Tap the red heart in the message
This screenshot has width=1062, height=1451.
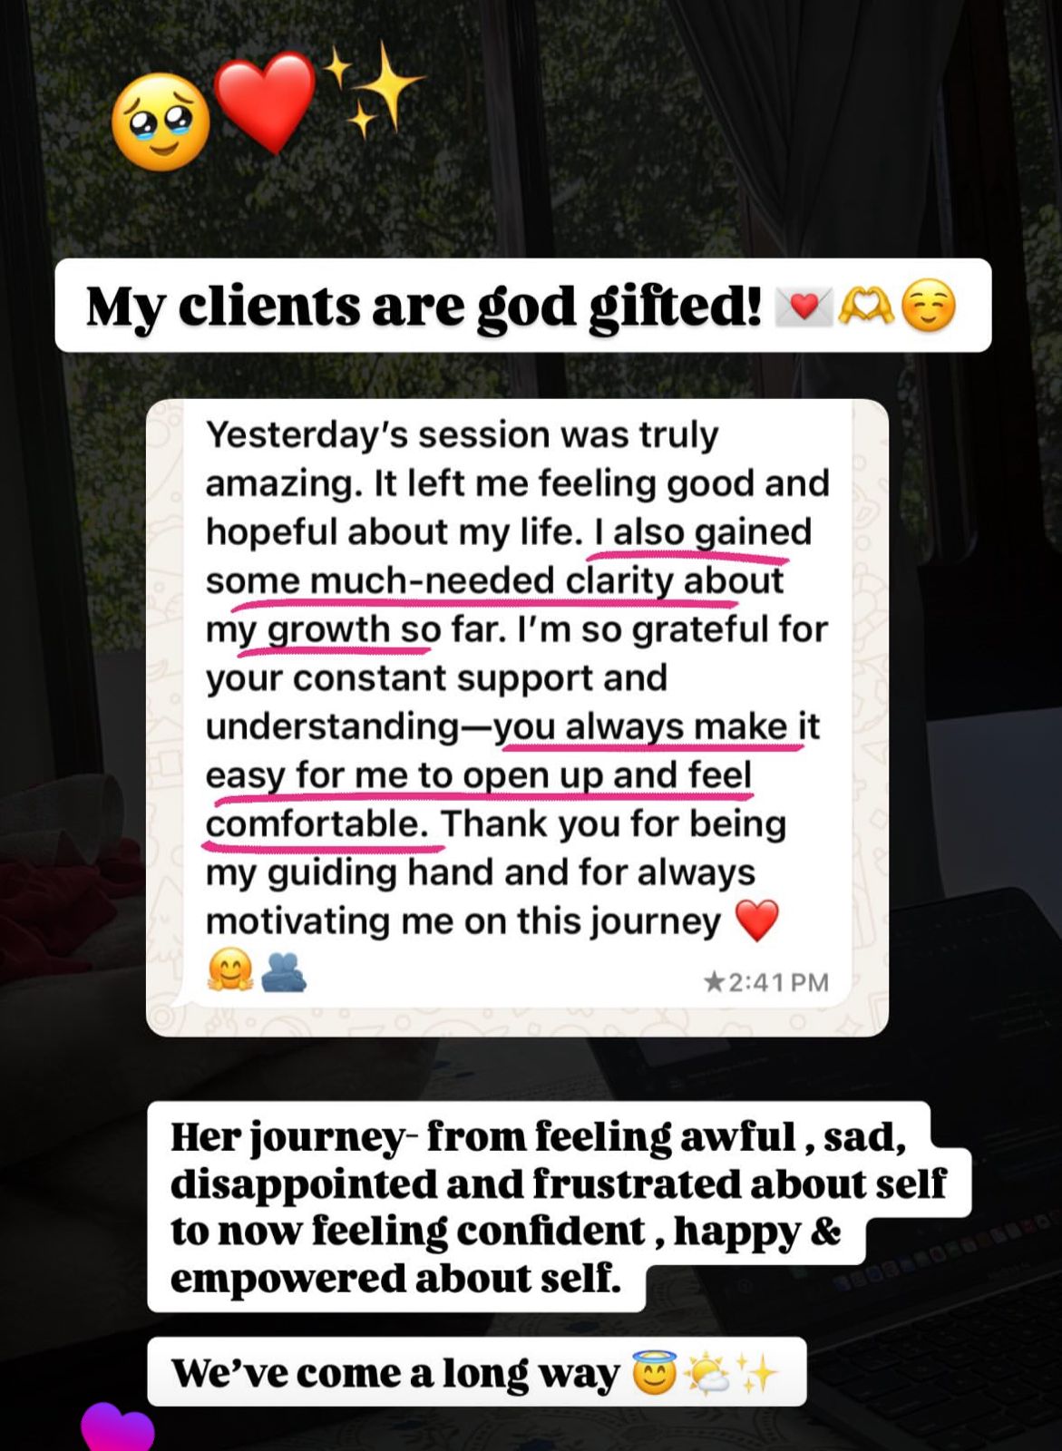[756, 921]
